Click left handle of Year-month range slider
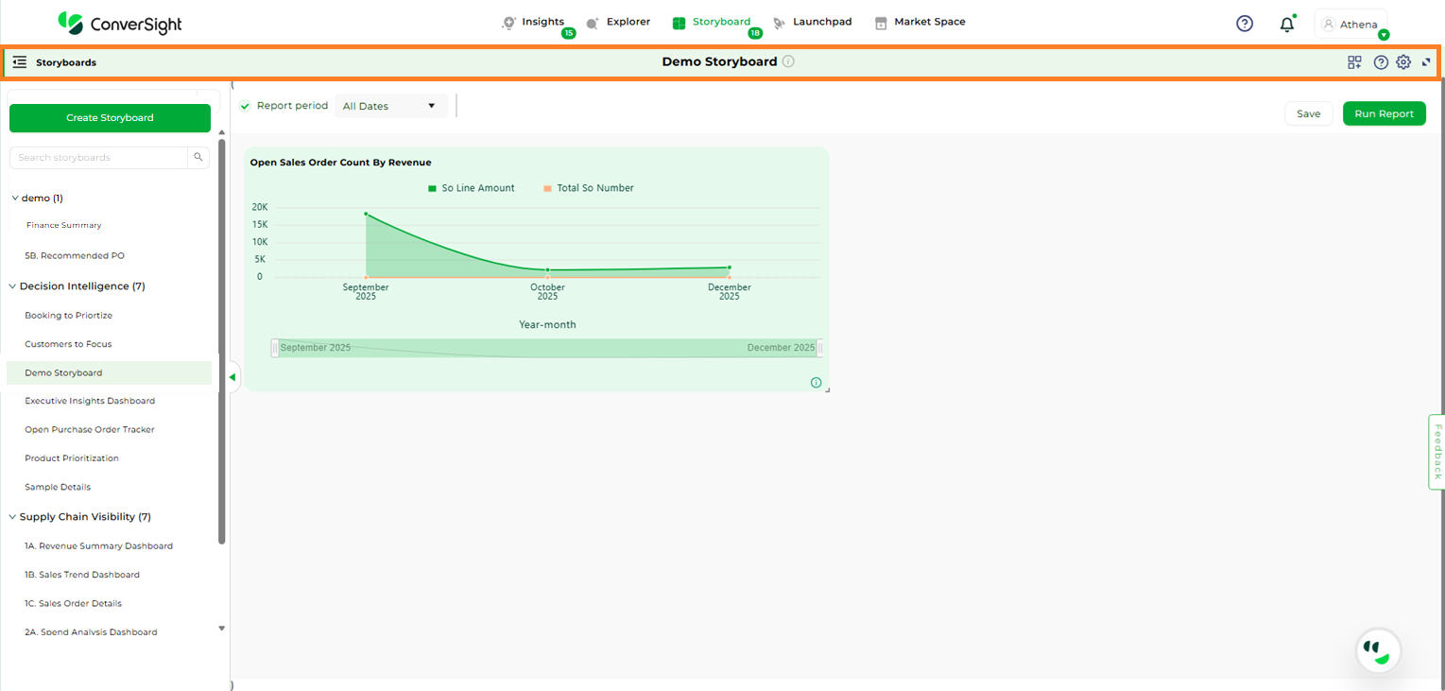This screenshot has width=1445, height=691. 275,348
